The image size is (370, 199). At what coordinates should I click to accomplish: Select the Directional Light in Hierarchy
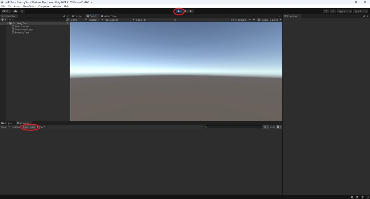tap(24, 29)
